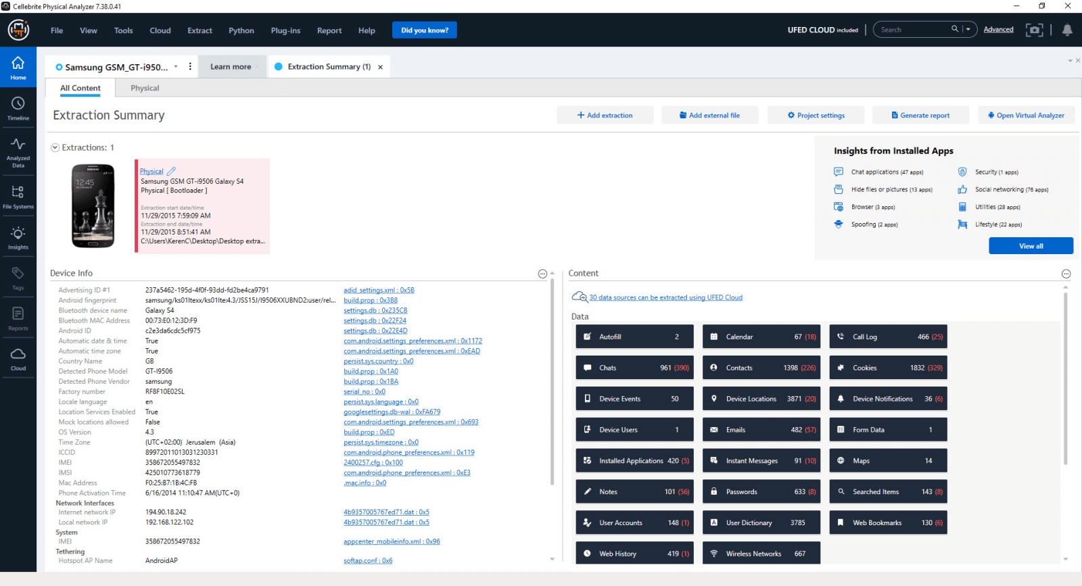Open the Samsung device tab dropdown arrow
This screenshot has height=586, width=1082.
[176, 67]
